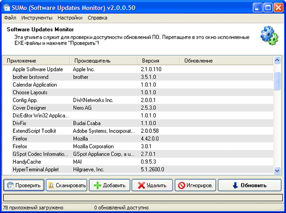286x213 pixels.
Task: Click the green plus Добавить icon
Action: [97, 185]
